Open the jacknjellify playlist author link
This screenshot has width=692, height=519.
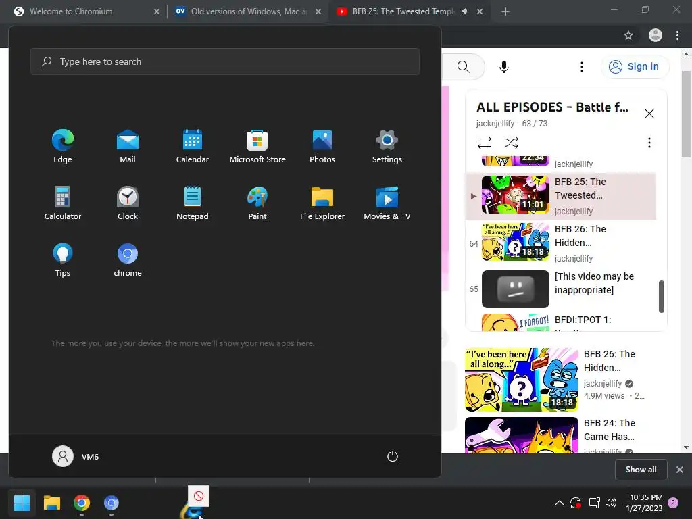495,124
